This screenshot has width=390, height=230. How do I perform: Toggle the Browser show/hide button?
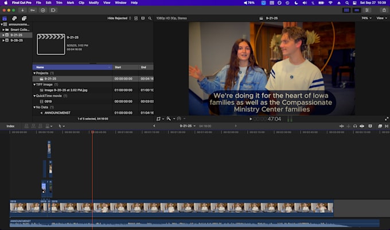click(x=346, y=10)
